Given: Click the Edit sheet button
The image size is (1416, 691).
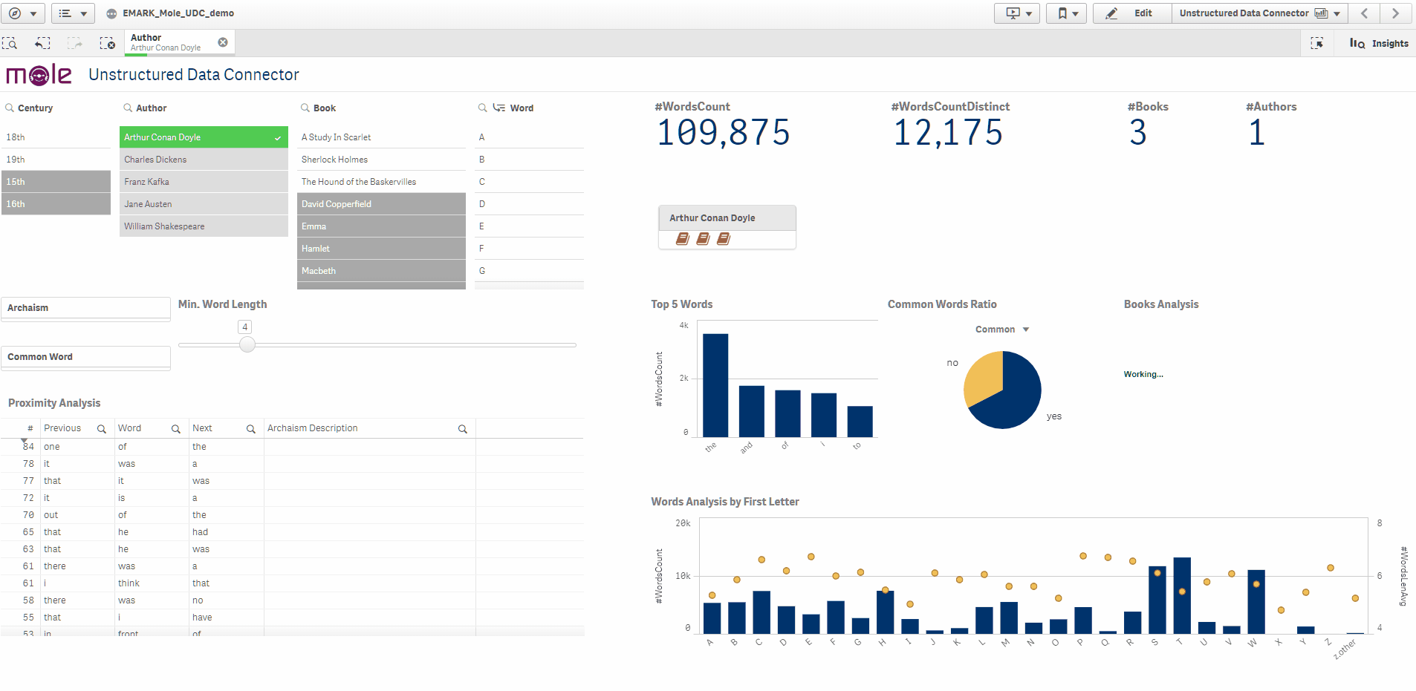Looking at the screenshot, I should click(x=1132, y=13).
